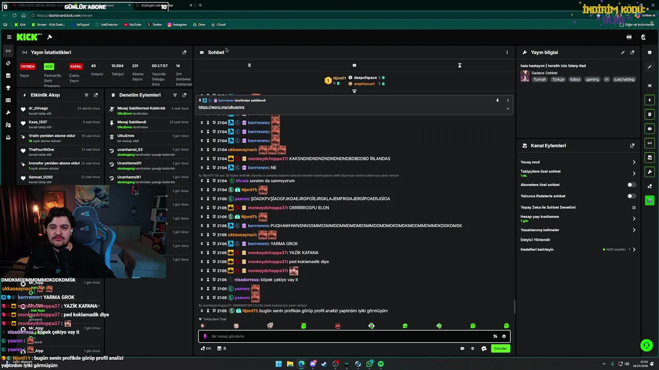Expand the pinned message chevron

[508, 108]
